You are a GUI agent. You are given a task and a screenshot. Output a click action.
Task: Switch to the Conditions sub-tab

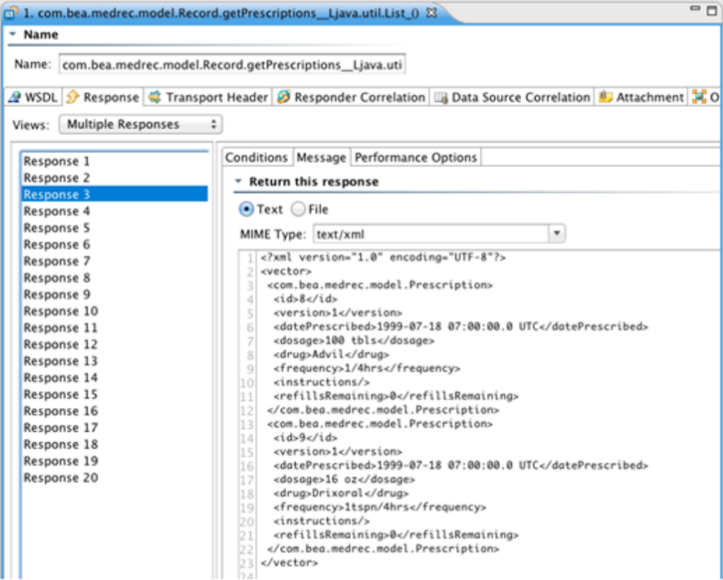pyautogui.click(x=256, y=157)
